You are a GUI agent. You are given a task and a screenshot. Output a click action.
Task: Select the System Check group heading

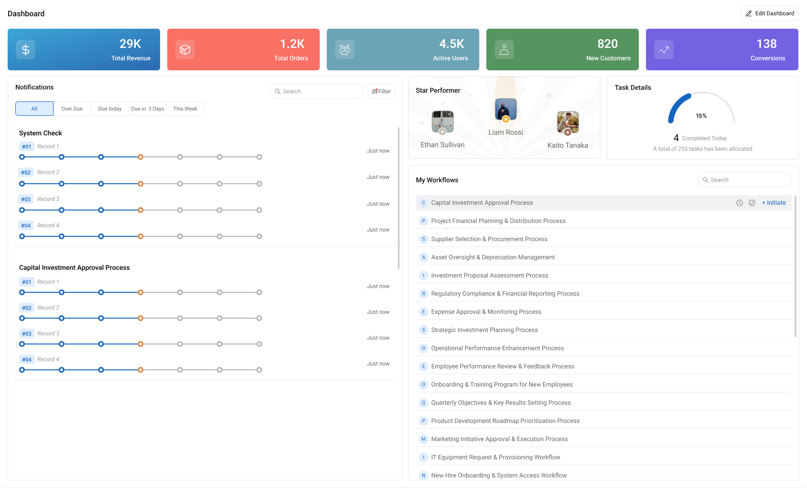click(41, 133)
